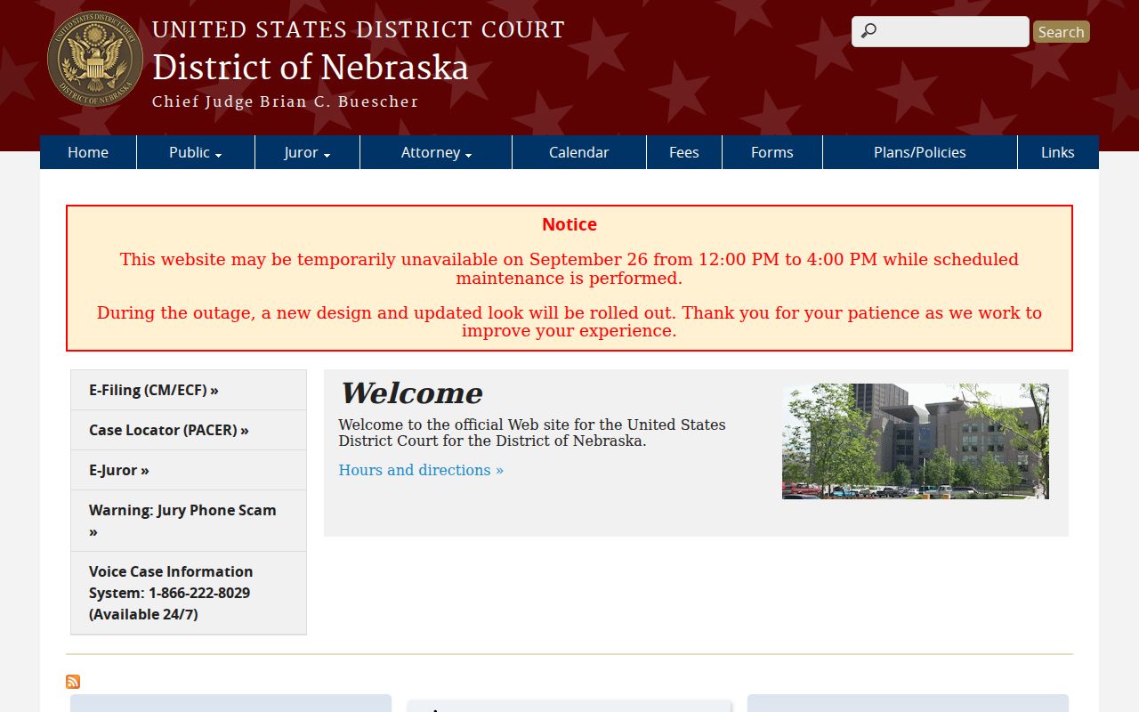Open the Plans/Policies menu item
This screenshot has width=1139, height=712.
tap(920, 152)
